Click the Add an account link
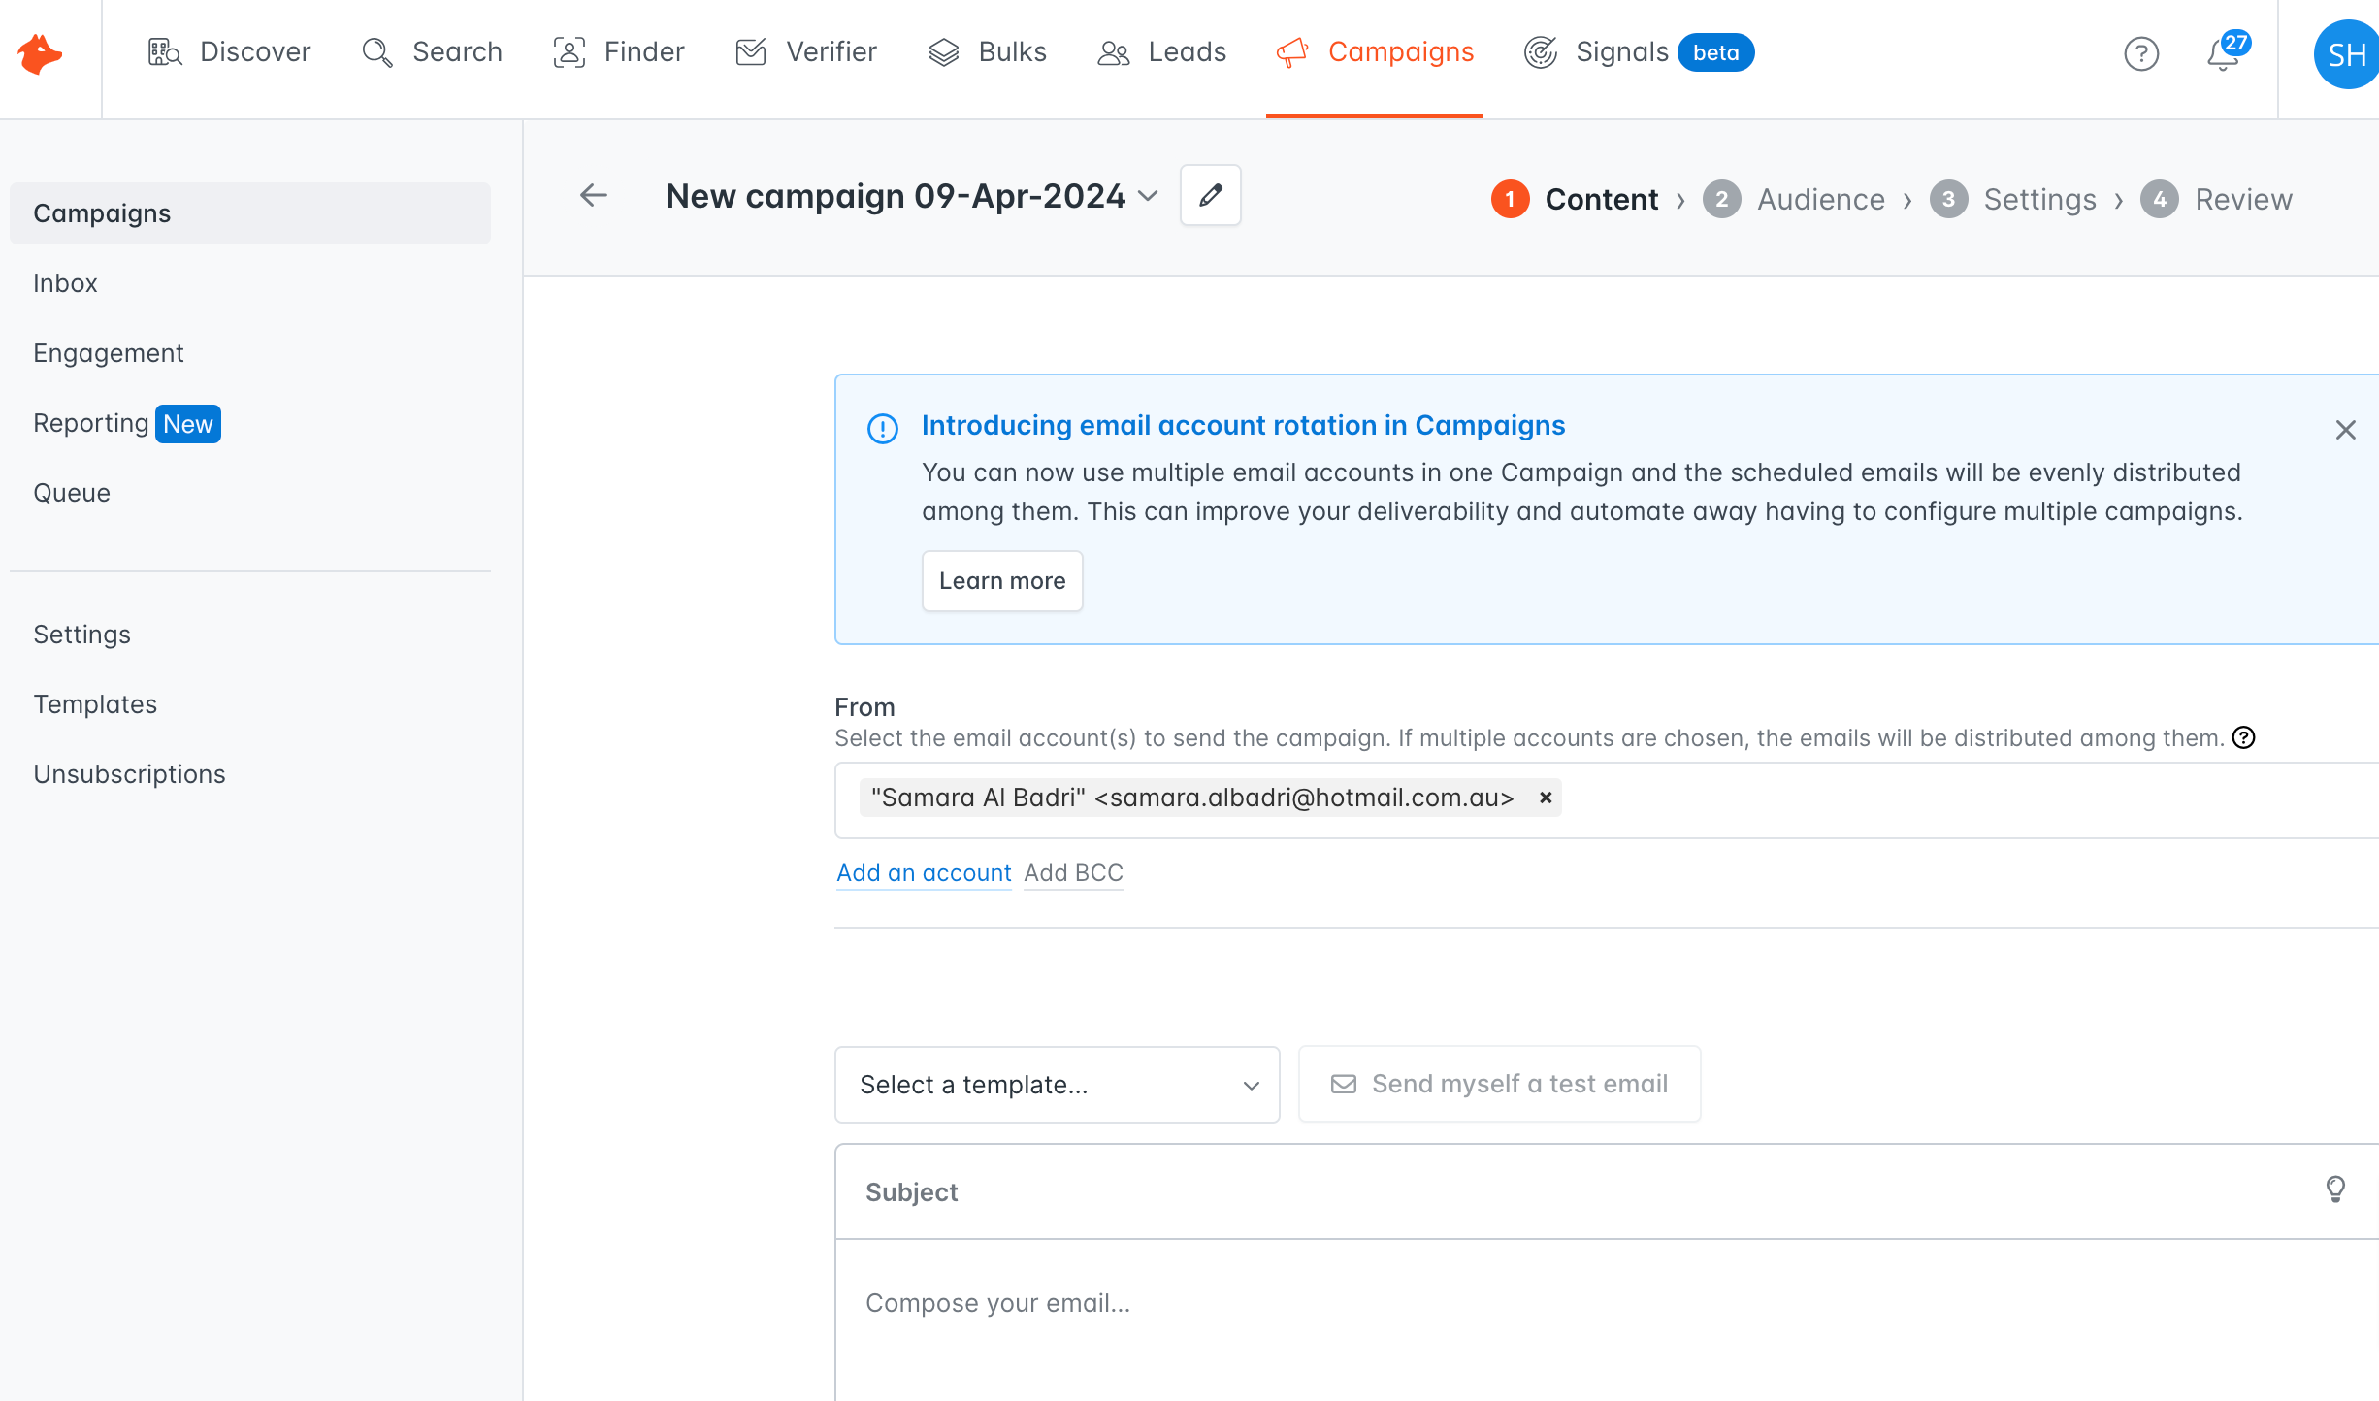2379x1401 pixels. (x=924, y=873)
